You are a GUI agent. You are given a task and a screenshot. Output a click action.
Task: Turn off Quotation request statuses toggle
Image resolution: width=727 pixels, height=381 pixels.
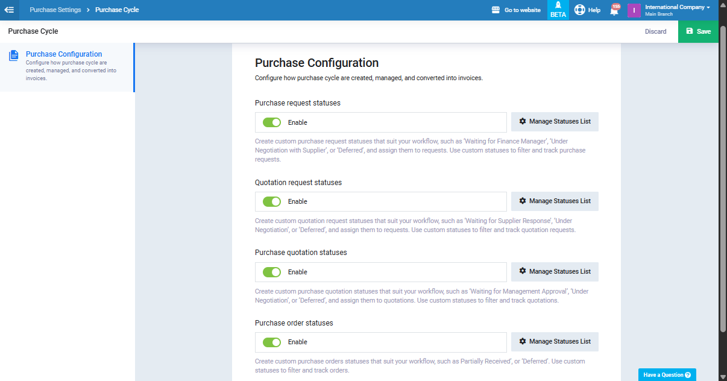[272, 201]
